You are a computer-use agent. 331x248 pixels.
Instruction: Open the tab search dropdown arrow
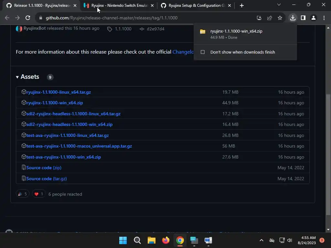tap(279, 5)
